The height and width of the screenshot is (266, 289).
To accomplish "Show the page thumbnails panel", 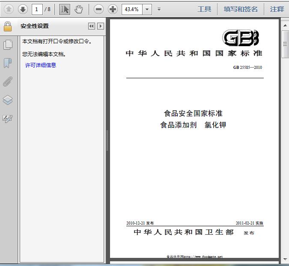I will pyautogui.click(x=8, y=44).
